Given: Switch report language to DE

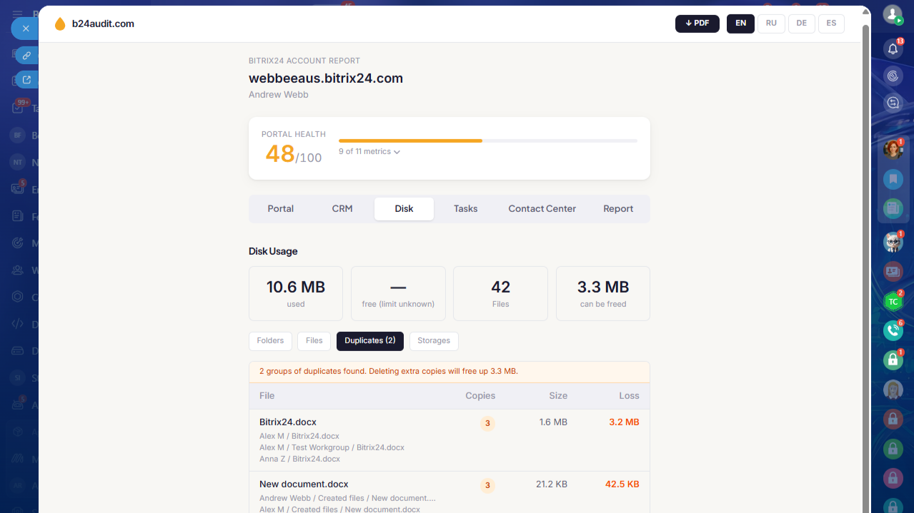Looking at the screenshot, I should (801, 24).
